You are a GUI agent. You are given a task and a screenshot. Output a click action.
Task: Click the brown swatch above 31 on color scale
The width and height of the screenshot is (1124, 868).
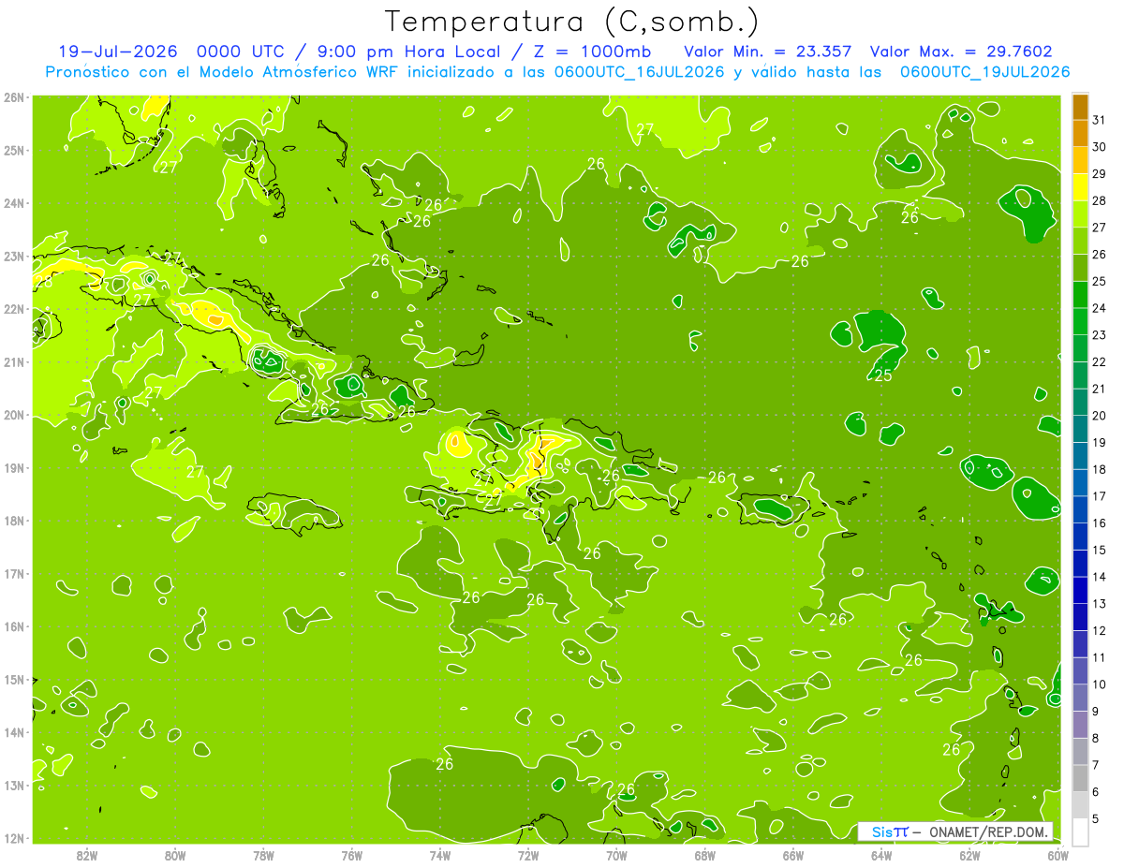click(x=1080, y=107)
